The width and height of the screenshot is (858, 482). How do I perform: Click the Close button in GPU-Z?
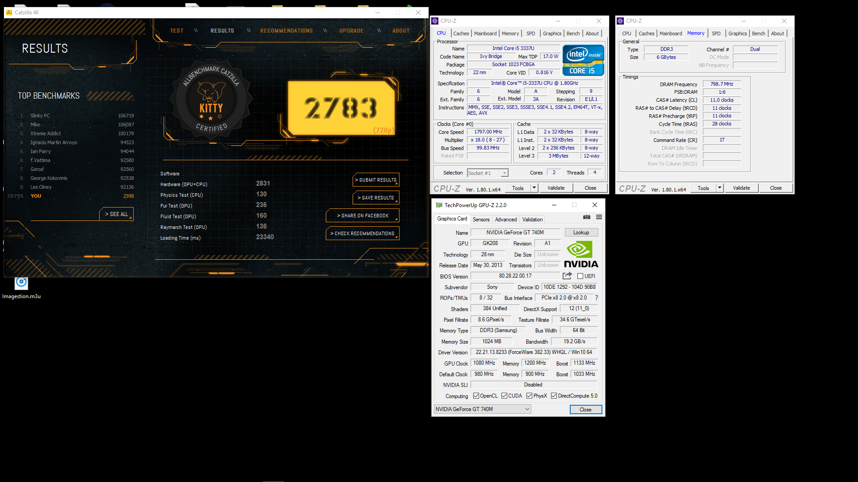[x=585, y=409]
